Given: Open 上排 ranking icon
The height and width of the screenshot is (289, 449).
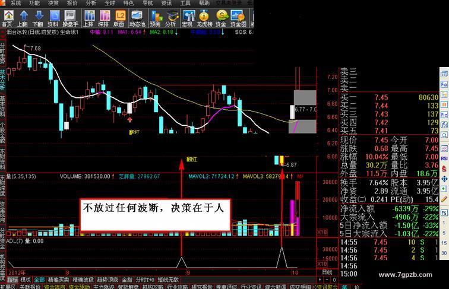Looking at the screenshot, I should tap(89, 18).
